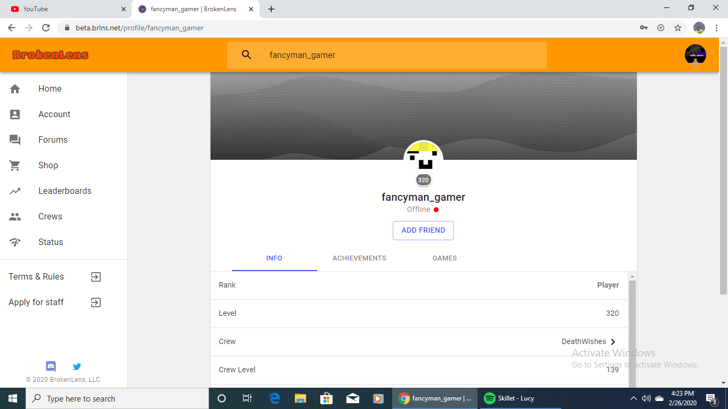
Task: Click the Shop cart icon
Action: point(15,166)
